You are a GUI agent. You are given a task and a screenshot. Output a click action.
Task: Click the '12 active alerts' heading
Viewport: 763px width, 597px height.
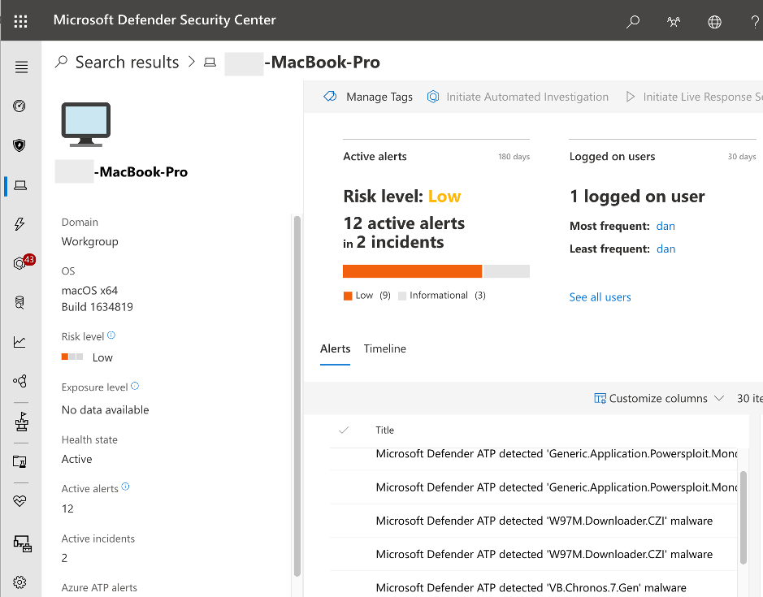click(404, 223)
